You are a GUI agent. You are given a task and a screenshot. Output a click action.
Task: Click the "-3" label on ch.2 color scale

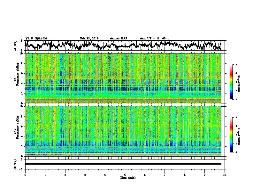(x=235, y=118)
